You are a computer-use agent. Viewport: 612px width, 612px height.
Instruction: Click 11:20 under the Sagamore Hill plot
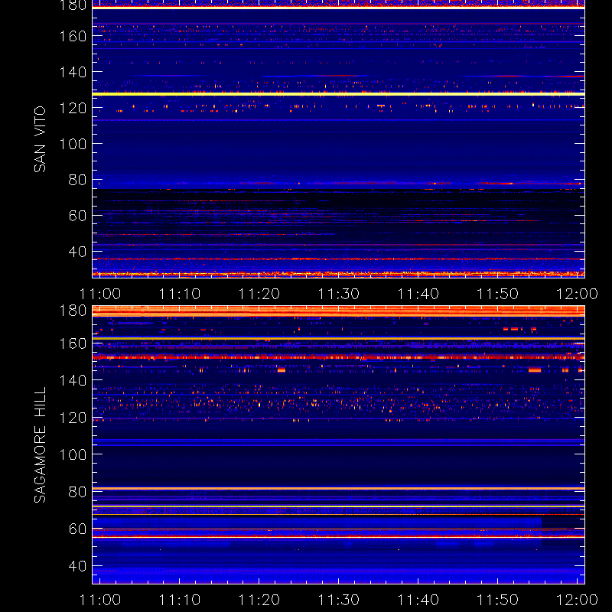(259, 600)
